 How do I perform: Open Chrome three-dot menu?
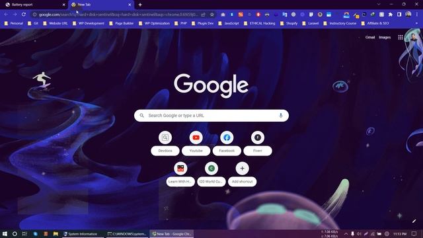(x=417, y=15)
